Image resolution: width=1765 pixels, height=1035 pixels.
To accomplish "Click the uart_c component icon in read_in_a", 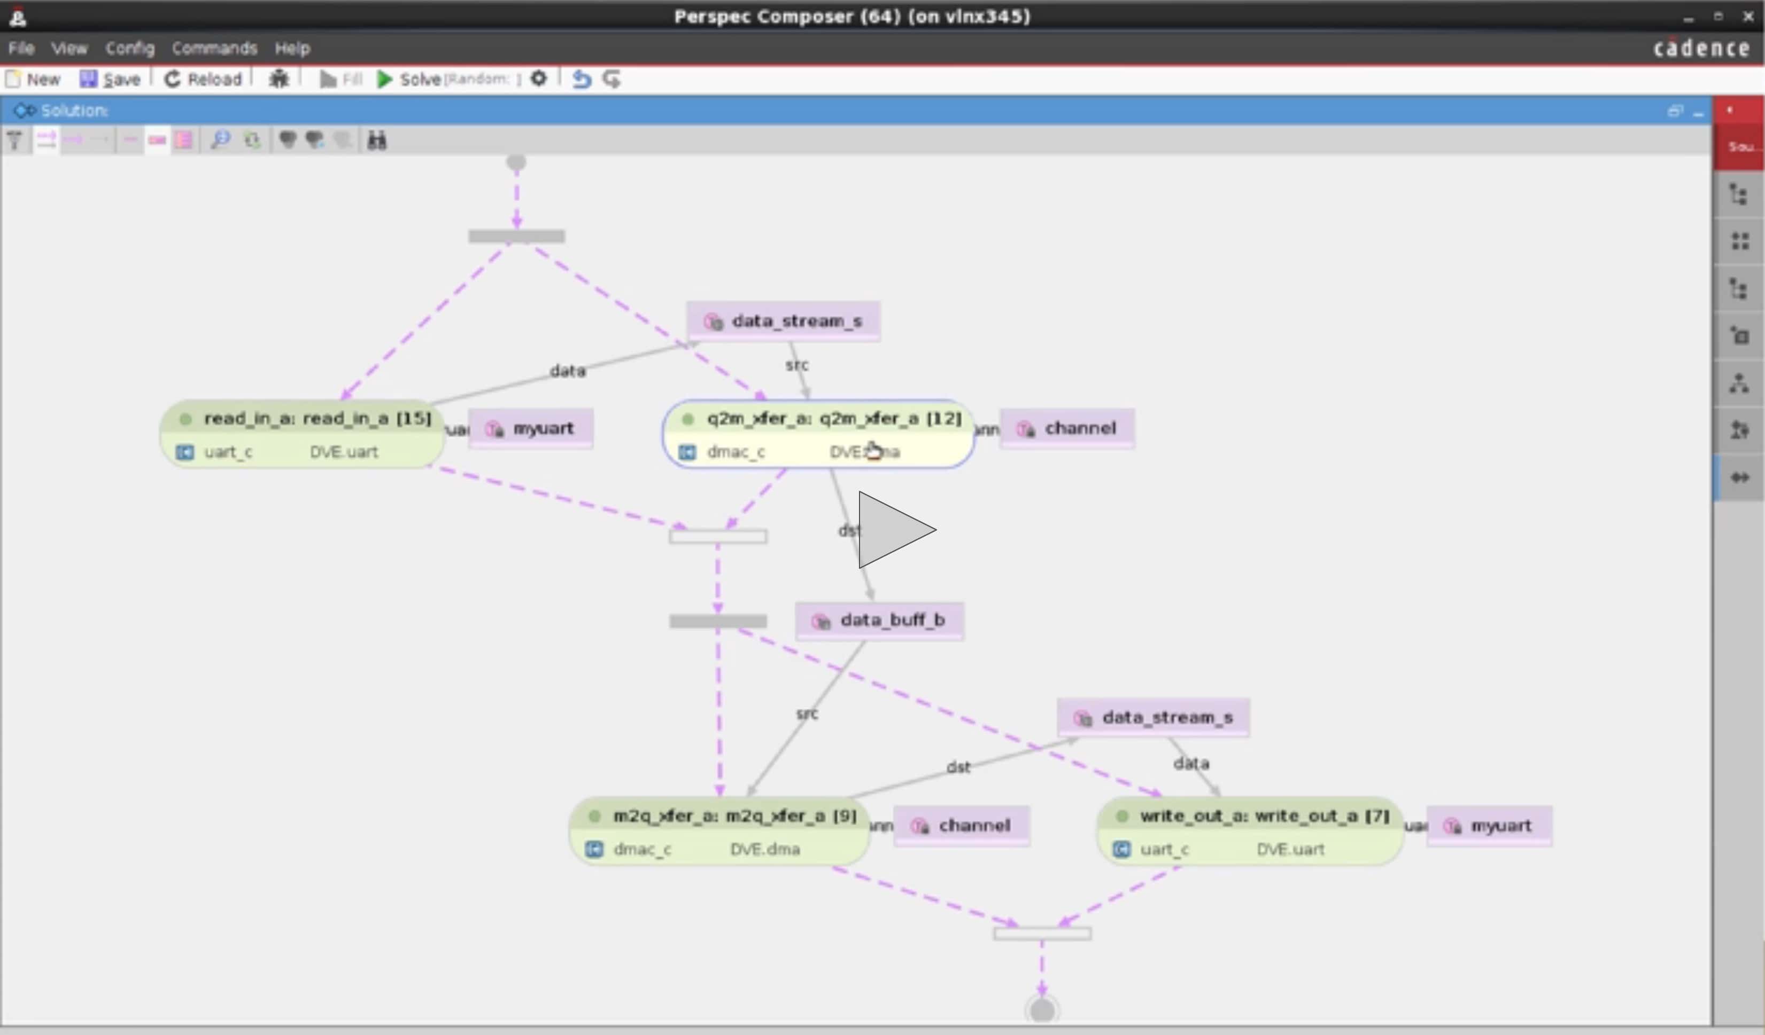I will pos(185,452).
